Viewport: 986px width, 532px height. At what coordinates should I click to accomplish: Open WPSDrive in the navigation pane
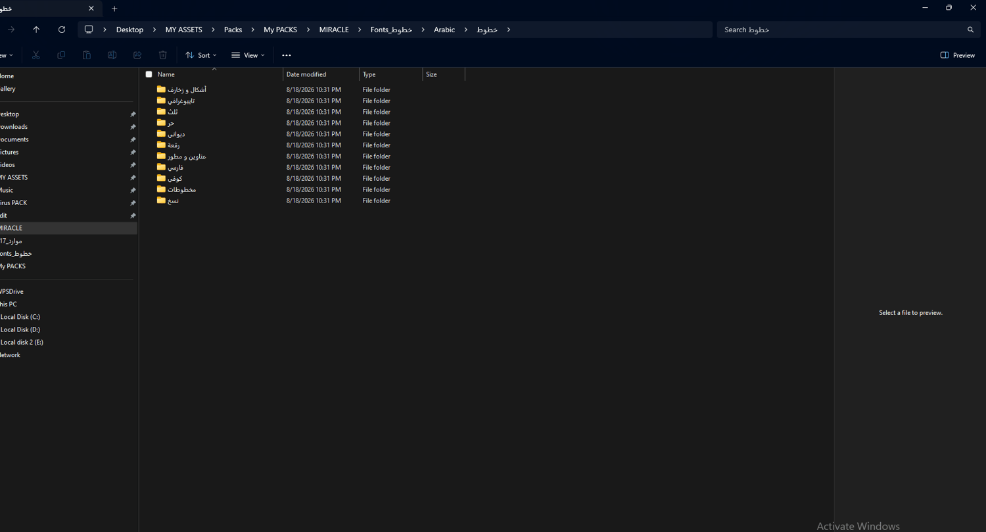[12, 291]
